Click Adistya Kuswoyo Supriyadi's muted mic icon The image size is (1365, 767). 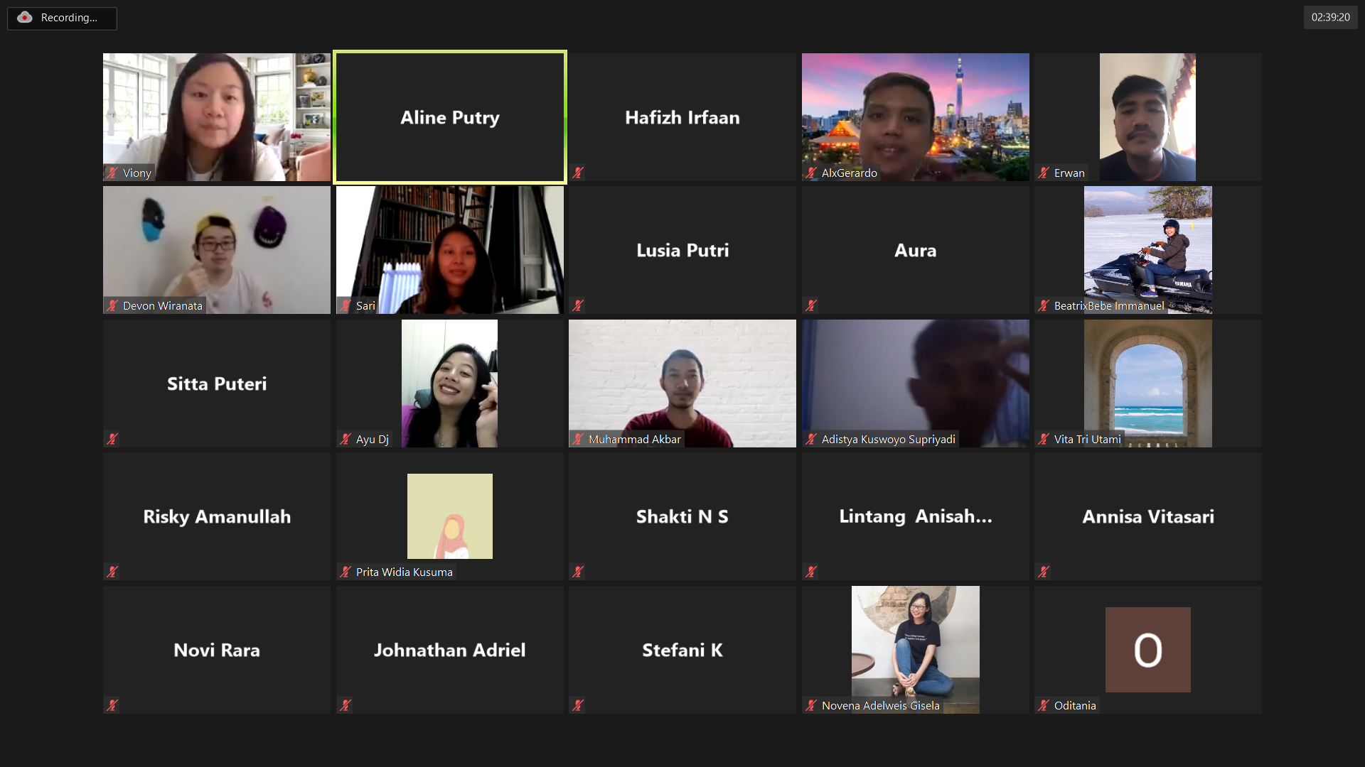pyautogui.click(x=811, y=439)
